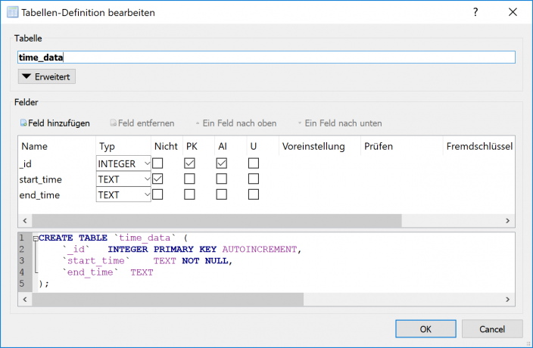Open the TEXT type dropdown for start_time

click(124, 179)
